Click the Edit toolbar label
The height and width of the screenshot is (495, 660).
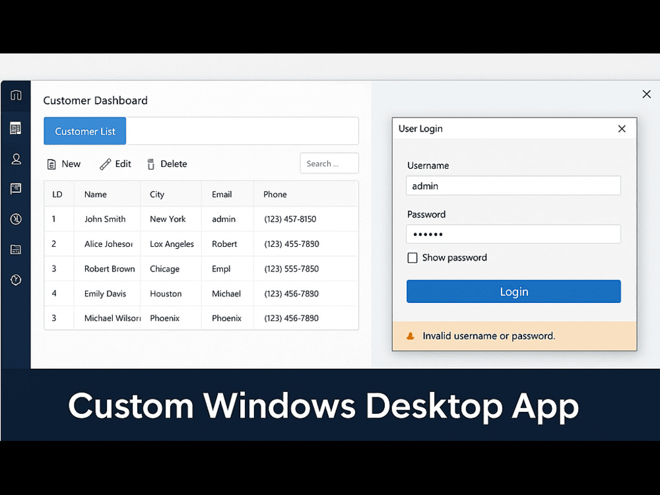tap(123, 164)
